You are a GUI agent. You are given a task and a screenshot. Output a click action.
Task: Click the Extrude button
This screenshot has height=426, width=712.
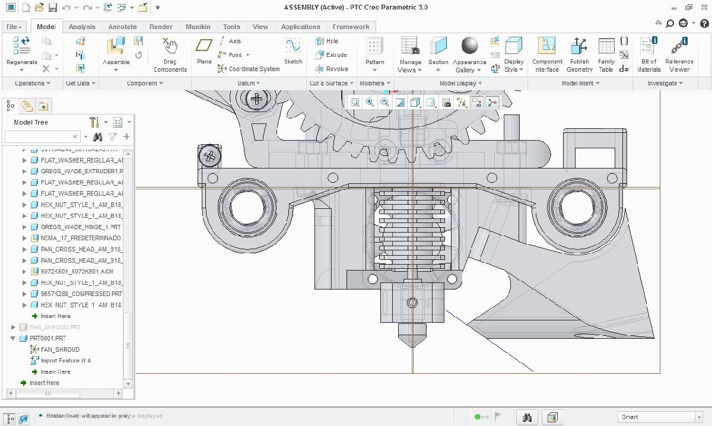tap(331, 55)
